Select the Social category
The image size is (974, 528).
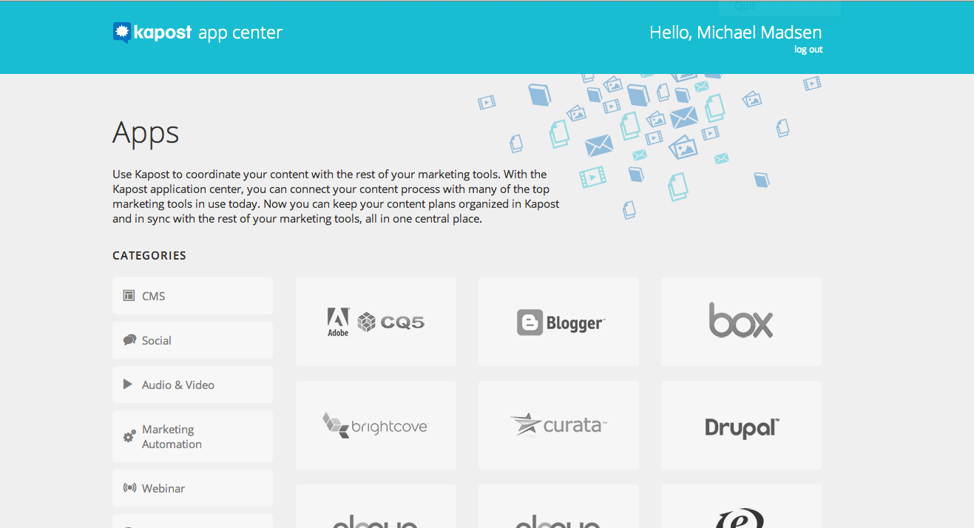point(192,340)
